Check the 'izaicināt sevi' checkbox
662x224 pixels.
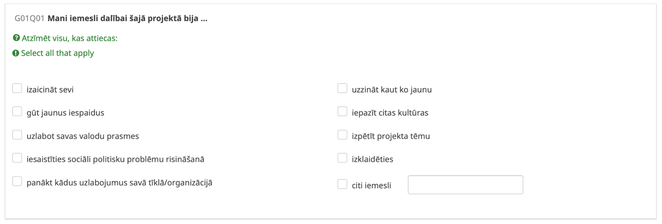point(17,89)
